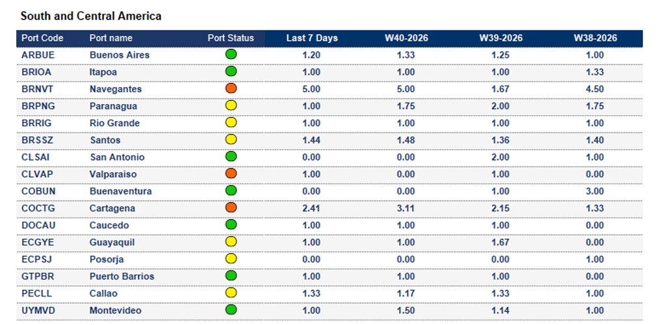661x325 pixels.
Task: Select the Cartagena port name
Action: click(112, 208)
